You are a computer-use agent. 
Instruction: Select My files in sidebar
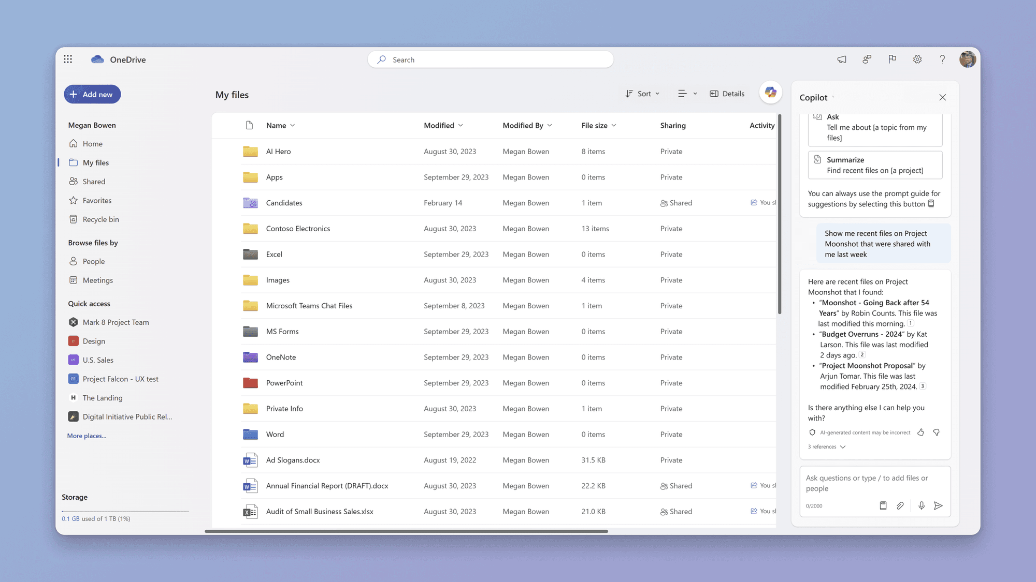click(96, 162)
